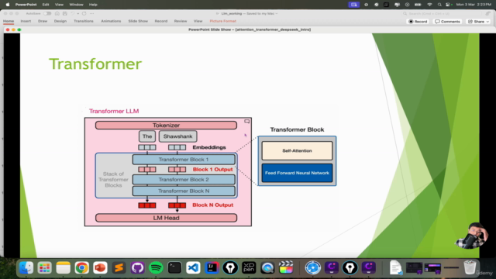Open Sublime Text from the dock

click(119, 268)
